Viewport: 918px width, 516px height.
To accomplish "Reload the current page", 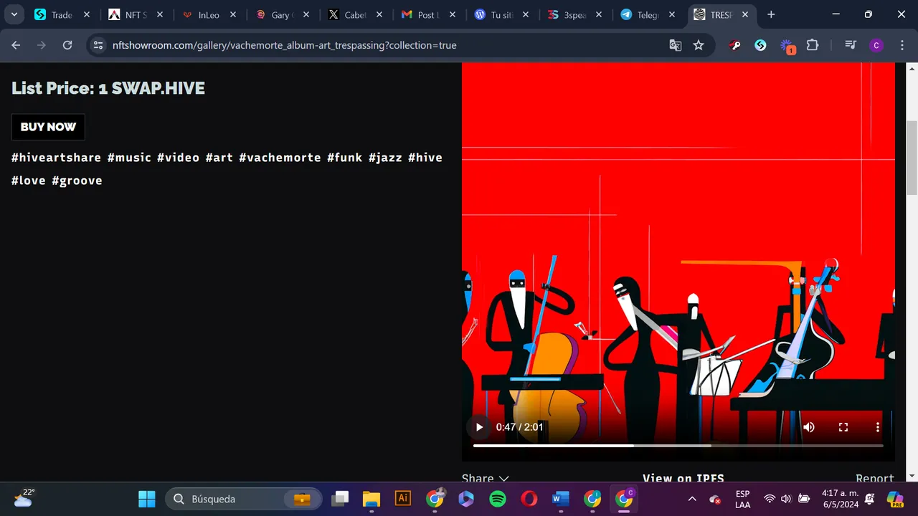I will [67, 45].
